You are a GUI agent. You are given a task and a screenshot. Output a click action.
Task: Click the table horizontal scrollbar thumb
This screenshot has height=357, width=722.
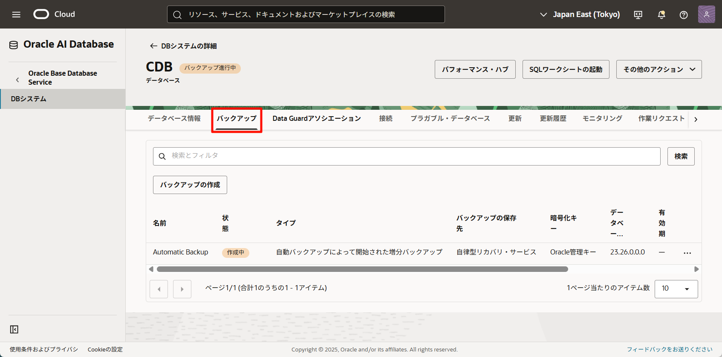[362, 269]
